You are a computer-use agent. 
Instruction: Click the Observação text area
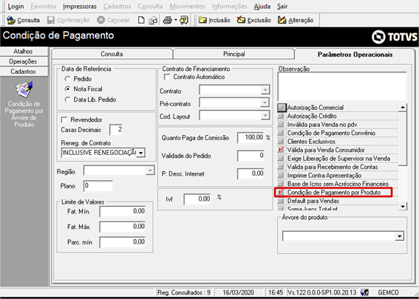pyautogui.click(x=342, y=86)
